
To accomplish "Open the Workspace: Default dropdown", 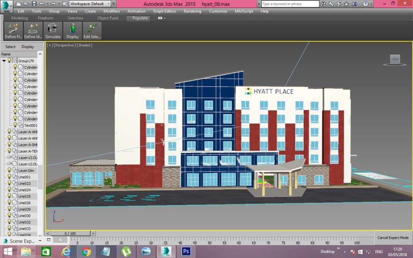I will [x=90, y=4].
